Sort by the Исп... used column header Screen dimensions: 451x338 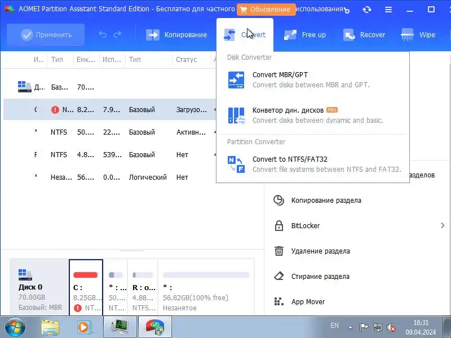point(112,60)
